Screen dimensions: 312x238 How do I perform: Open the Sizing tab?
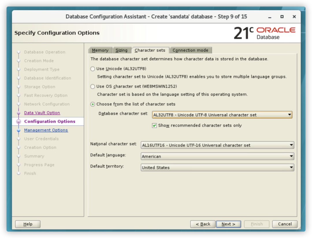(x=122, y=50)
